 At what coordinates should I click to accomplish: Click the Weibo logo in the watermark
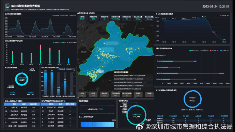point(140,127)
